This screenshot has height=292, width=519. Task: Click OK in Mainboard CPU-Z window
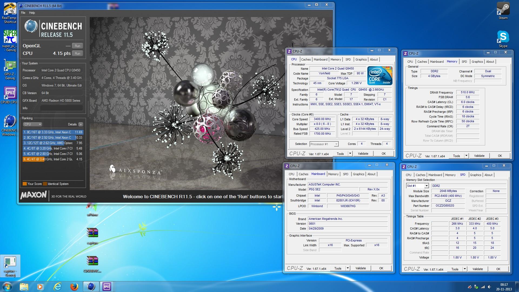381,268
